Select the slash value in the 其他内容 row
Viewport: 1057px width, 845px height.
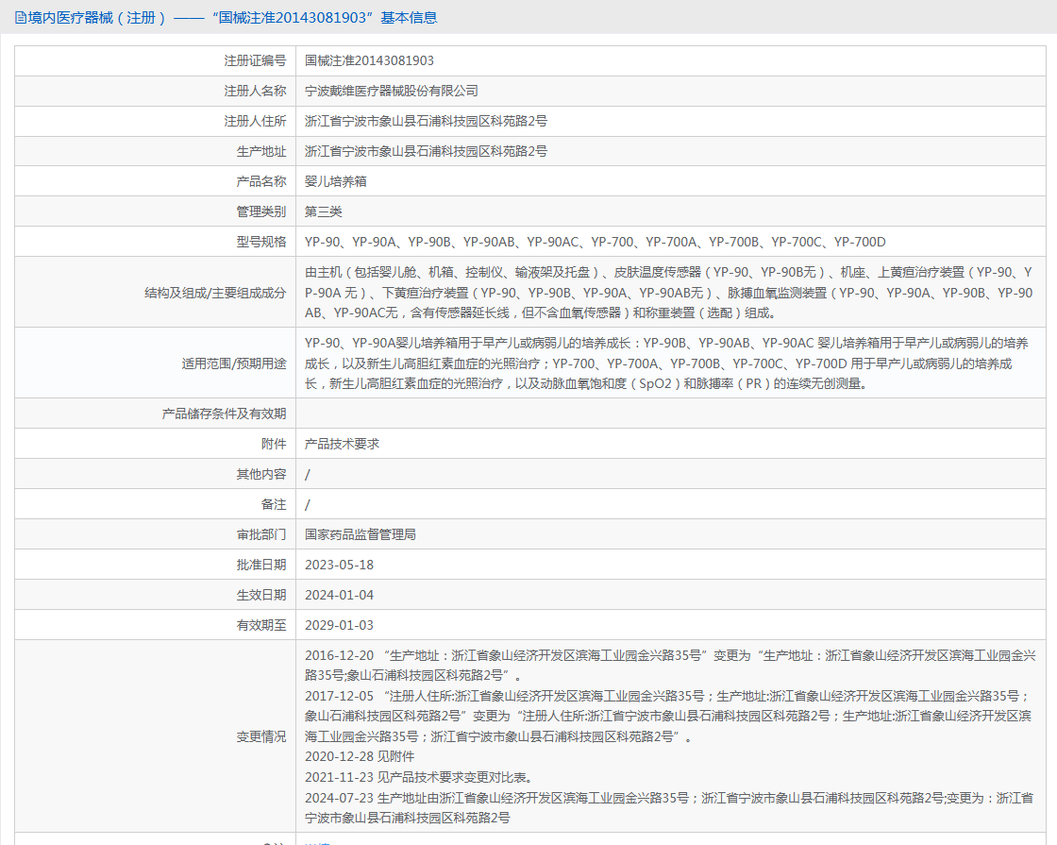308,475
